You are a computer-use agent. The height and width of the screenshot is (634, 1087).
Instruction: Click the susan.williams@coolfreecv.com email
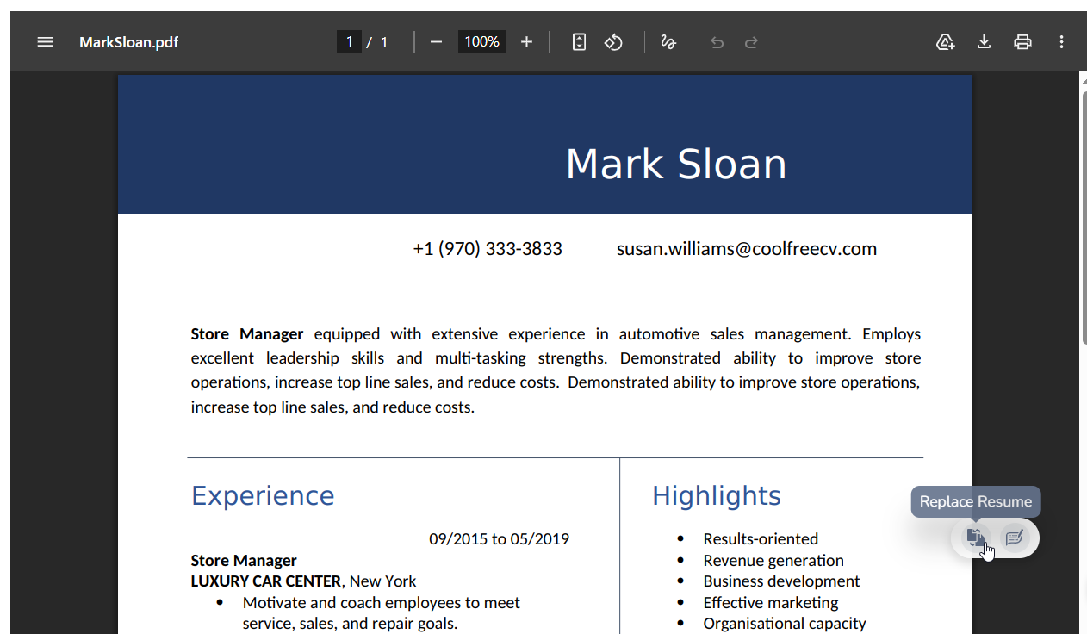pyautogui.click(x=746, y=249)
